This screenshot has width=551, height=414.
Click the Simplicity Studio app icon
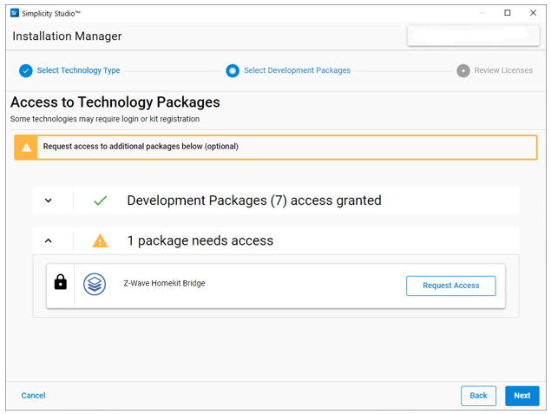pyautogui.click(x=14, y=13)
